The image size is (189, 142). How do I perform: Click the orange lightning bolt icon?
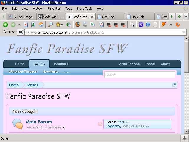(164, 25)
